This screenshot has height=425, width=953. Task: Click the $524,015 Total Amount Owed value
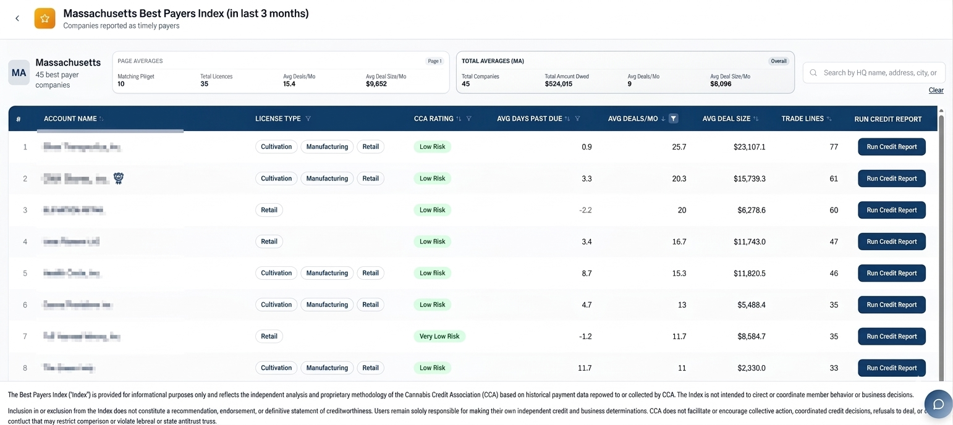(558, 84)
